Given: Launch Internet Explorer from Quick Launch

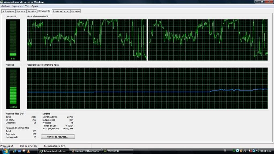Looking at the screenshot, I should [x=14, y=151].
